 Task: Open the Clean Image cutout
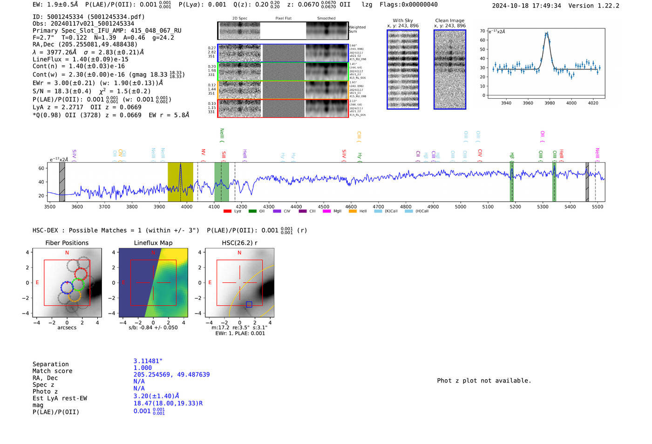pos(450,69)
